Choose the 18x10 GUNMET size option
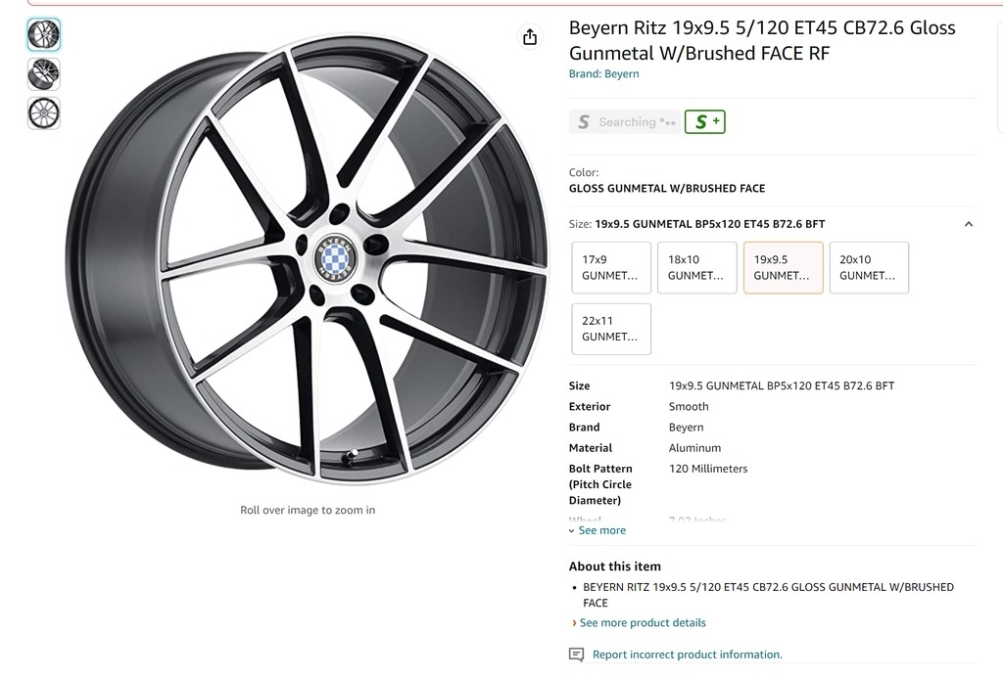The width and height of the screenshot is (1003, 678). [696, 268]
